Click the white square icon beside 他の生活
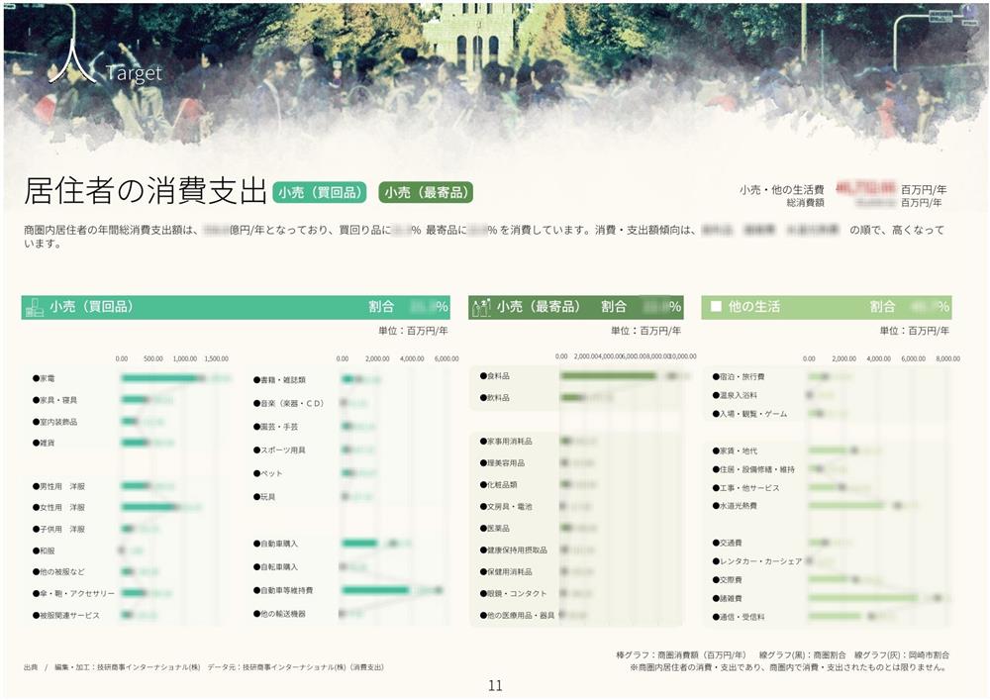Screen dimensions: 990x700 click(x=716, y=306)
